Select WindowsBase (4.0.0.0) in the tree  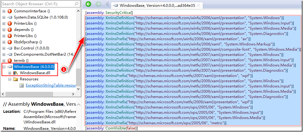34,67
